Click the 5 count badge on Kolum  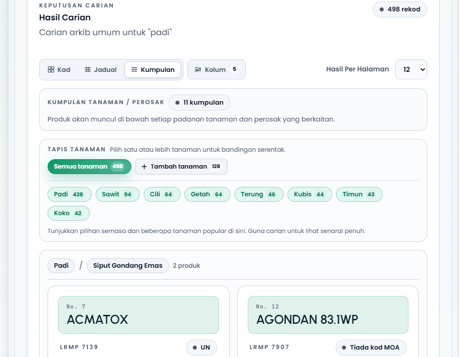click(234, 69)
